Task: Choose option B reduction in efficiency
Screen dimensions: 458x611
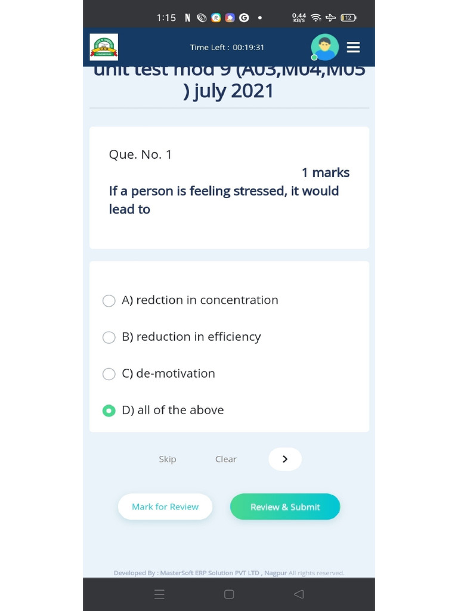Action: coord(109,337)
